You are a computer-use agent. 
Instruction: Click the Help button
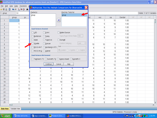pyautogui.click(x=69, y=64)
